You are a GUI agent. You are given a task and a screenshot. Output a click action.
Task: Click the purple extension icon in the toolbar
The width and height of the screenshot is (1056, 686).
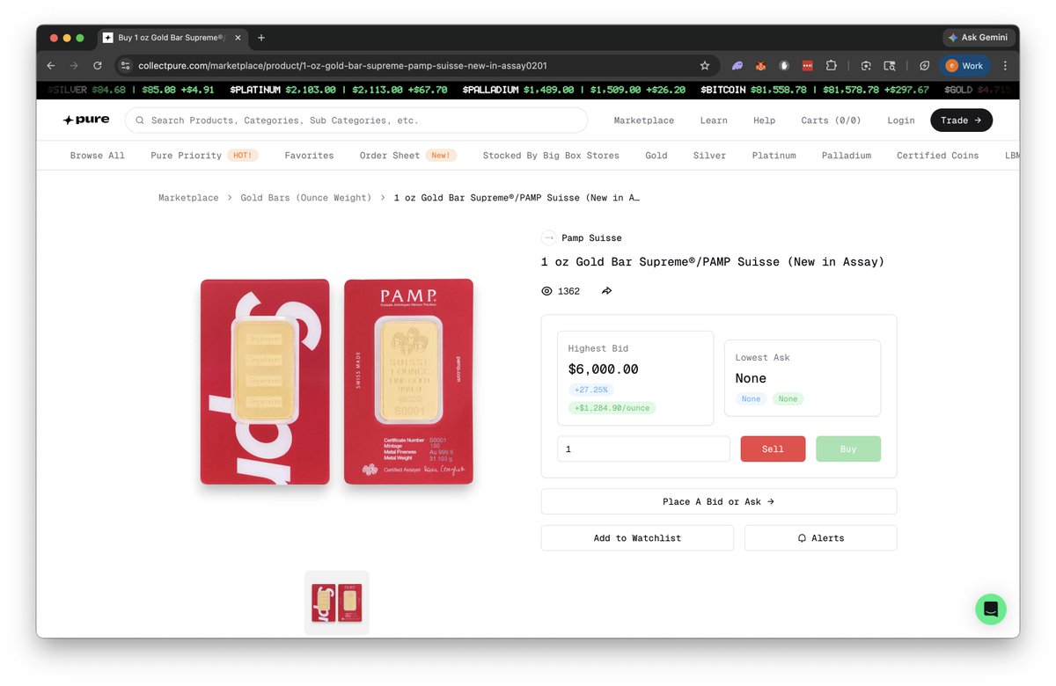(x=737, y=65)
